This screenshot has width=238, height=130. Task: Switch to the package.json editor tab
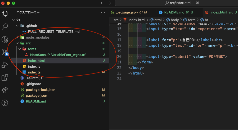click(x=133, y=12)
